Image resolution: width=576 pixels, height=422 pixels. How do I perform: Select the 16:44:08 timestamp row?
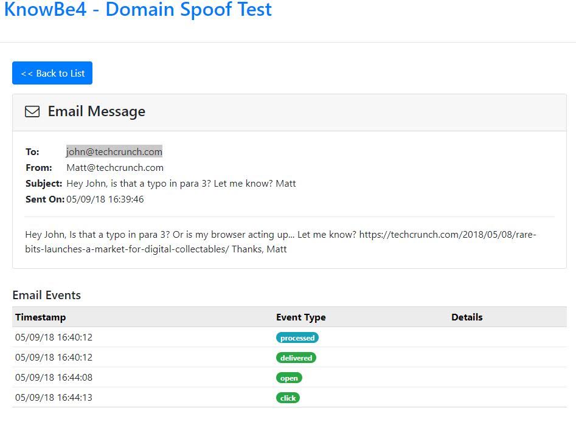[54, 378]
